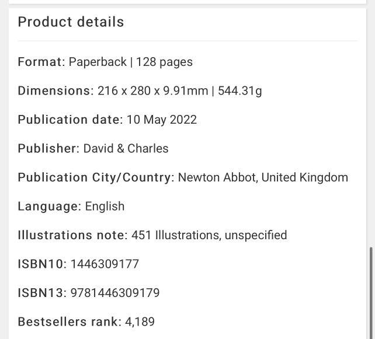Click the Illustrations note label

click(x=72, y=235)
